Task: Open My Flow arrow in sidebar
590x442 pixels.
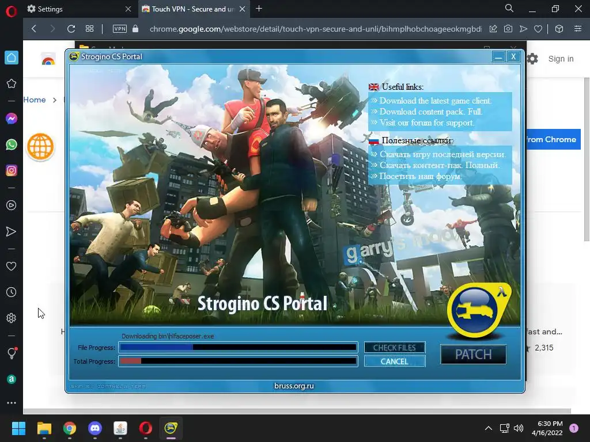Action: coord(12,231)
